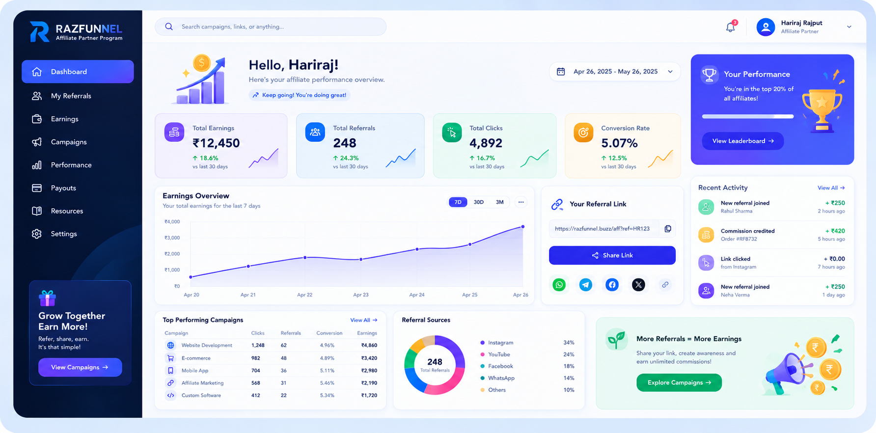Screen dimensions: 876x433
Task: Select the Website Development campaign name
Action: pyautogui.click(x=207, y=345)
